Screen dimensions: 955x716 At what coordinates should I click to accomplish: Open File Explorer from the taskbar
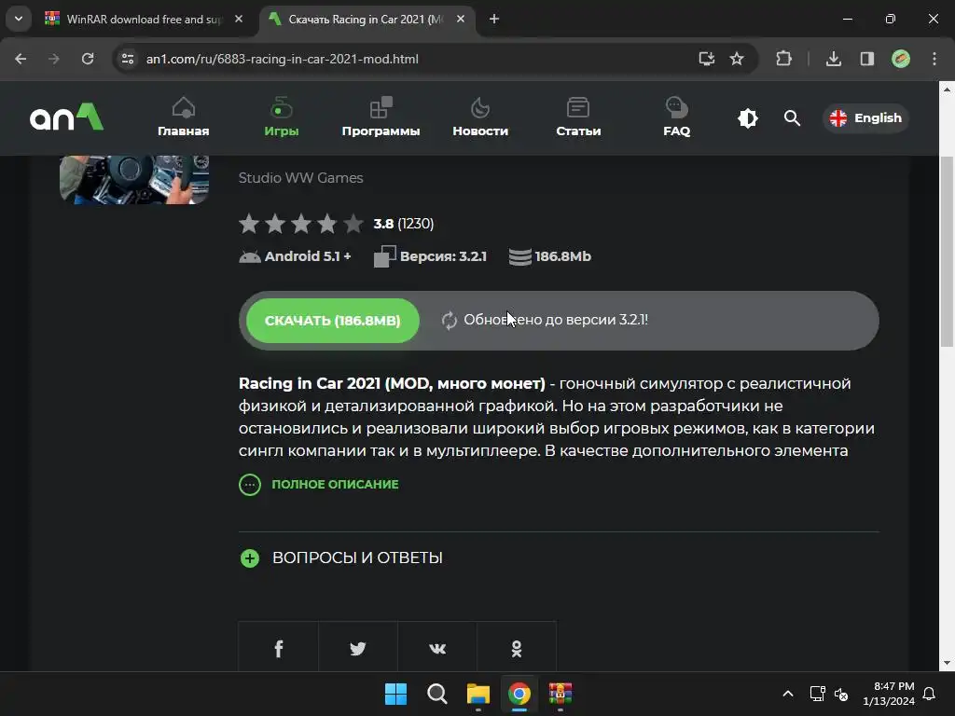[478, 694]
